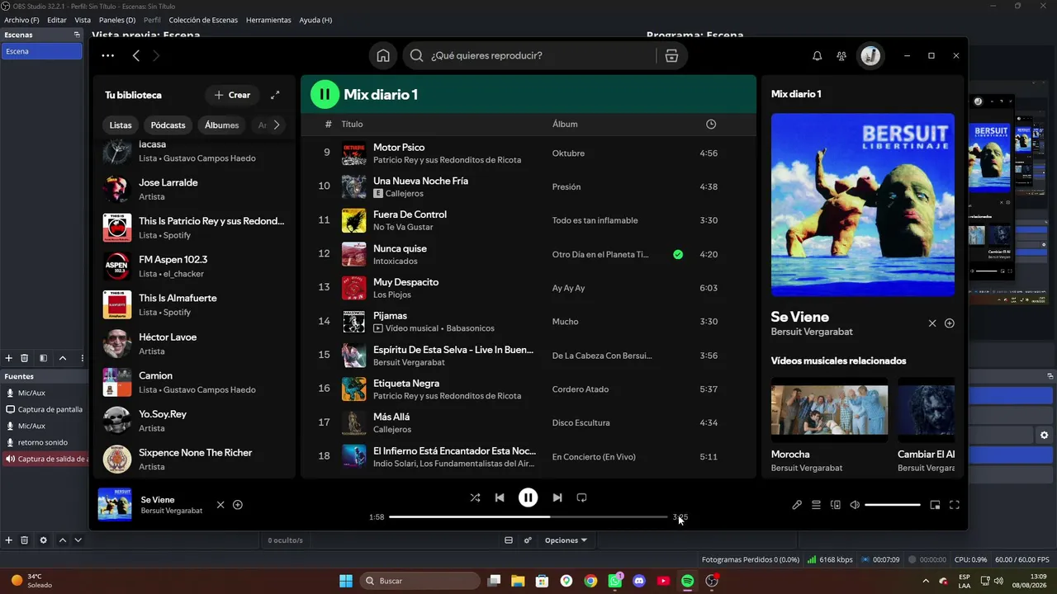Open the Archivo (F) menu
Screen dimensions: 1057x594
click(21, 20)
